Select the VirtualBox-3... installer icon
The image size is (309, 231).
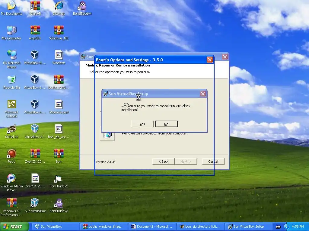tap(35, 131)
